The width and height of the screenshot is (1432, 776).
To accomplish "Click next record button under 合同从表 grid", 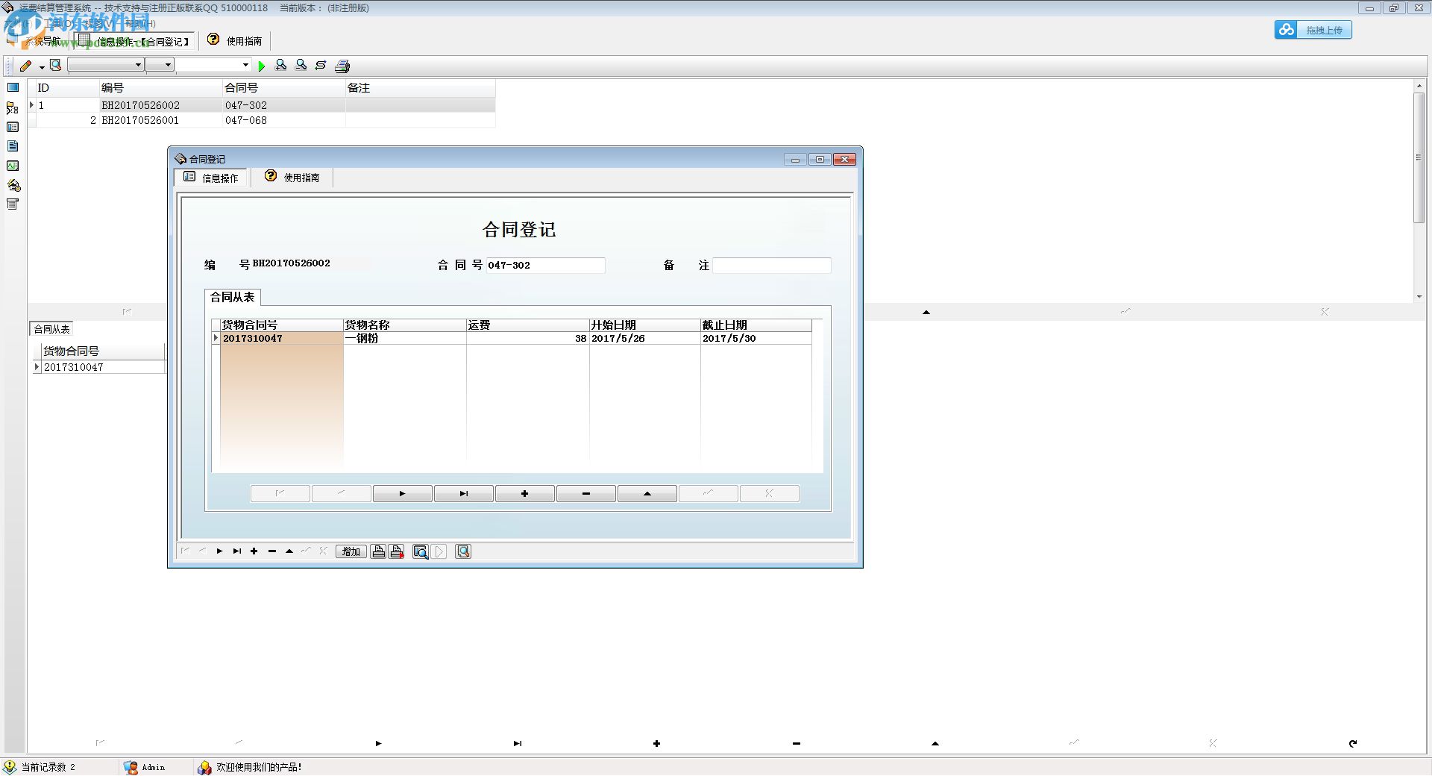I will 403,493.
